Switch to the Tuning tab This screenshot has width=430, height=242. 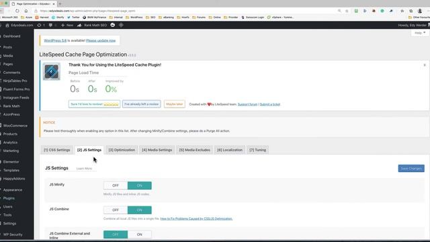258,150
